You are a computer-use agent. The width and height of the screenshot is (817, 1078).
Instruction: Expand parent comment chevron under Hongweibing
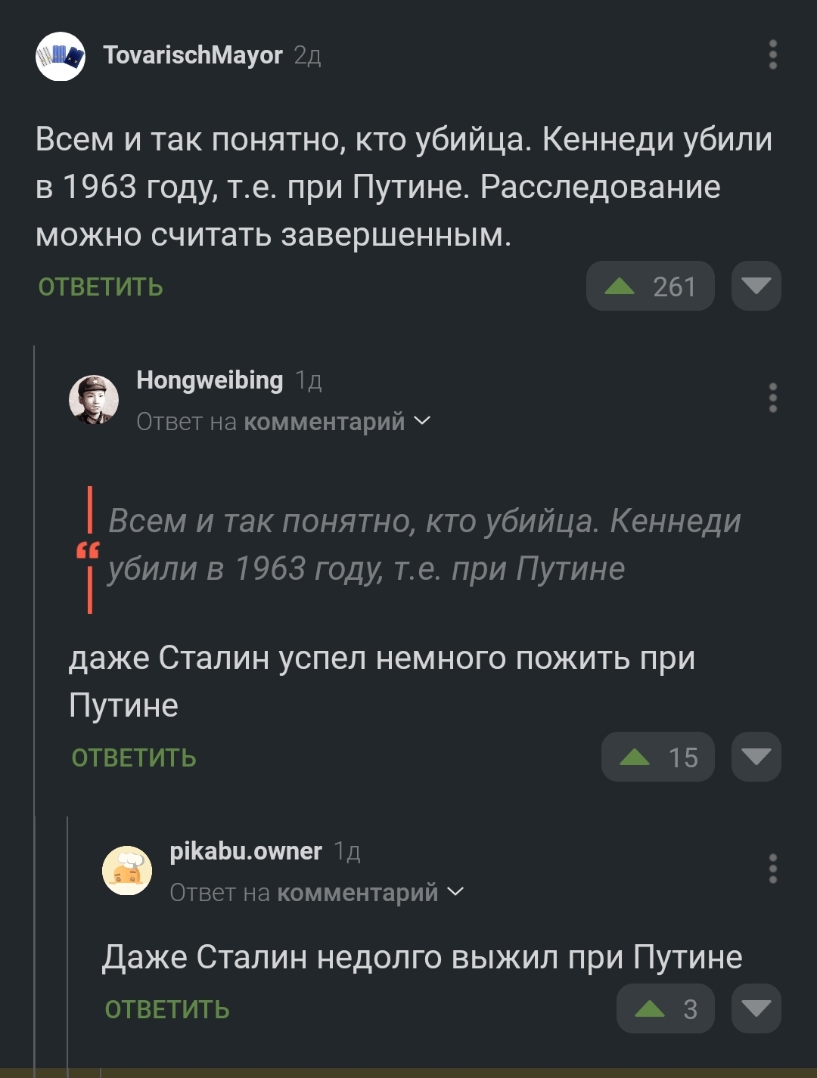tap(423, 421)
